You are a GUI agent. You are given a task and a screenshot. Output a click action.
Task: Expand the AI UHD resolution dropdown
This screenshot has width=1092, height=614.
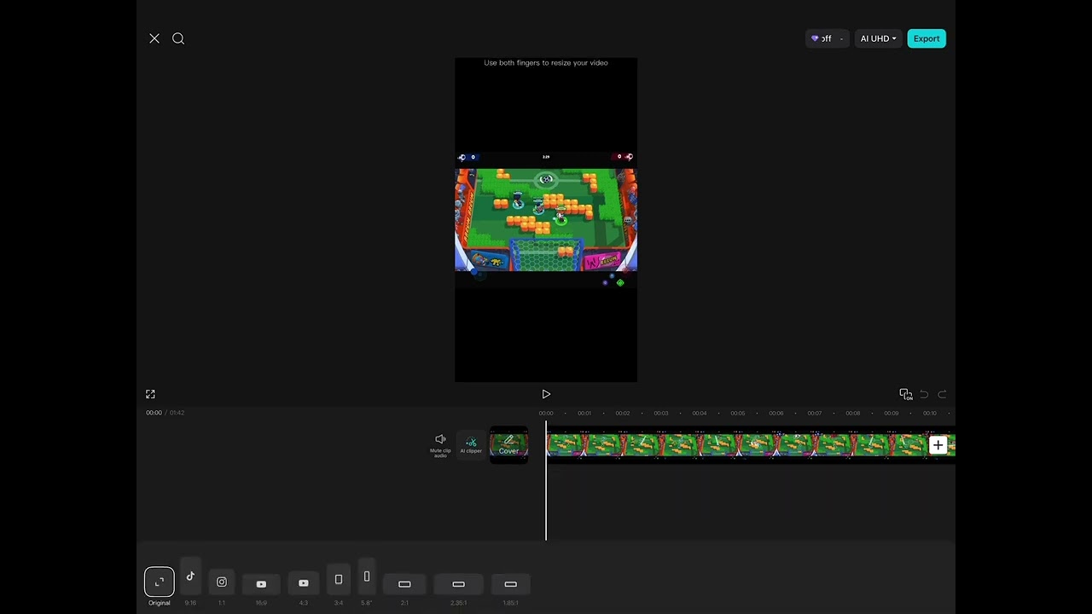pyautogui.click(x=878, y=38)
